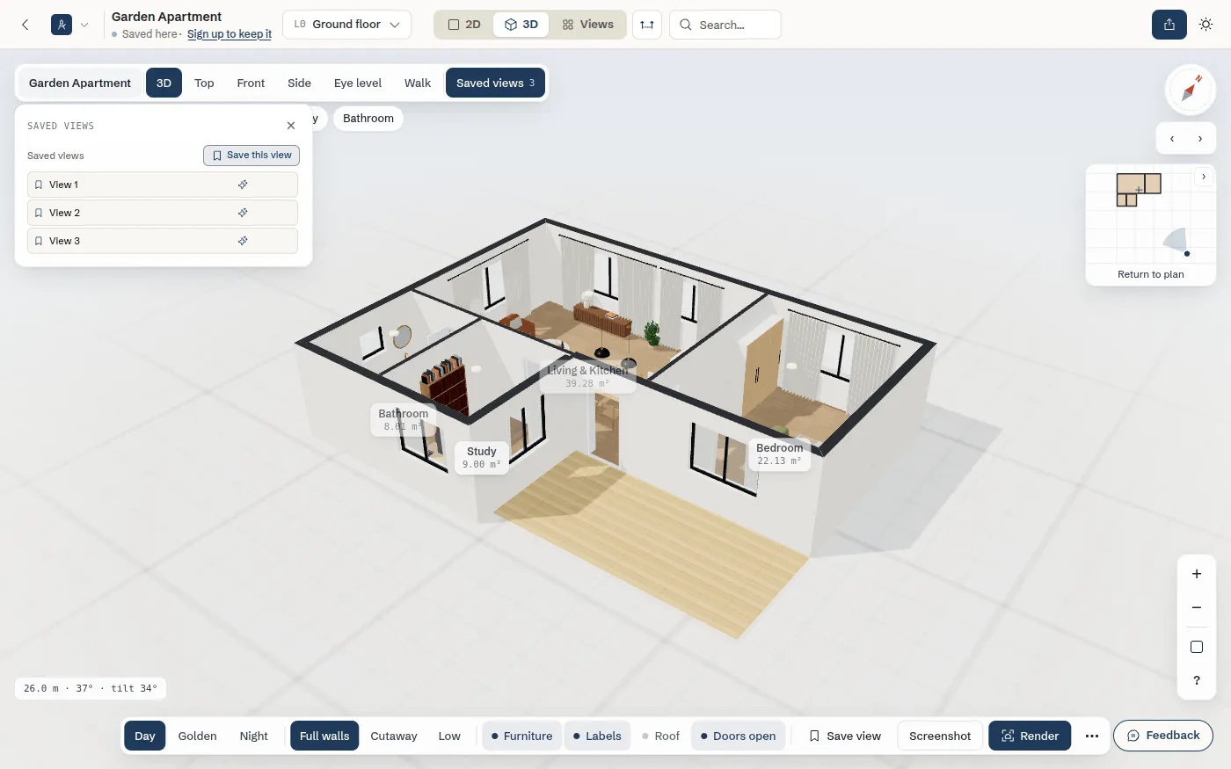Open the app logo menu
This screenshot has height=769, width=1231.
(62, 25)
